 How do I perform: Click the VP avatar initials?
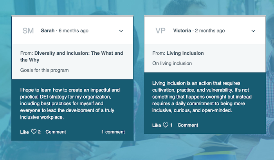coord(160,31)
